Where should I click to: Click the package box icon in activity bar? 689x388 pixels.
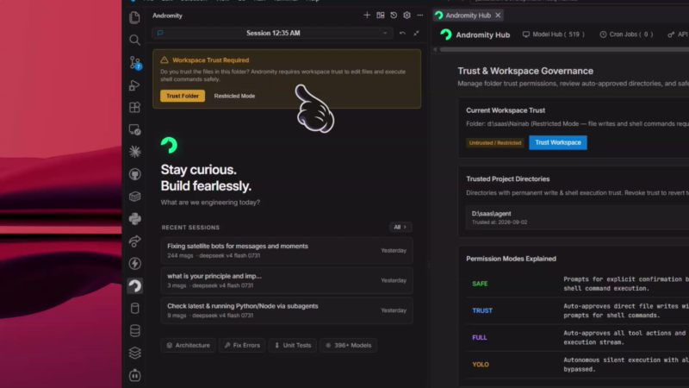point(135,197)
